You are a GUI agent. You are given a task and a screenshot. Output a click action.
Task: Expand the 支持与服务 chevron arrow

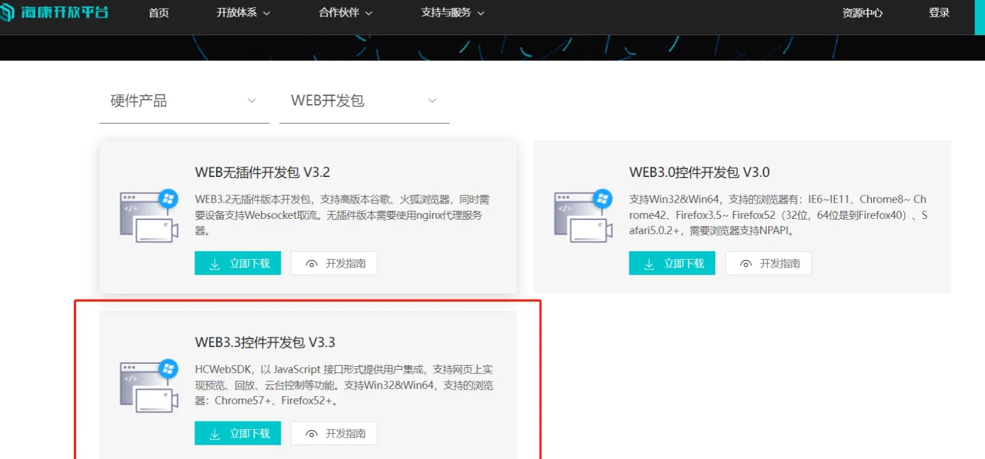click(x=481, y=13)
